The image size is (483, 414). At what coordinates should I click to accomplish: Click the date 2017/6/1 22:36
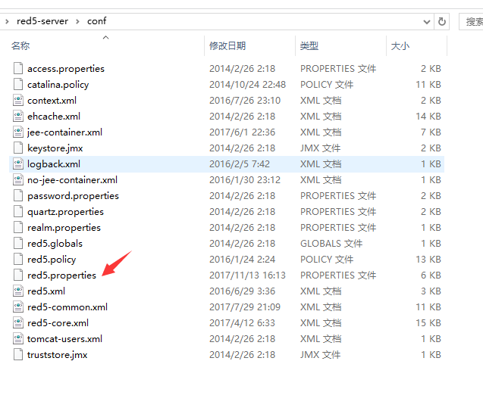(242, 132)
